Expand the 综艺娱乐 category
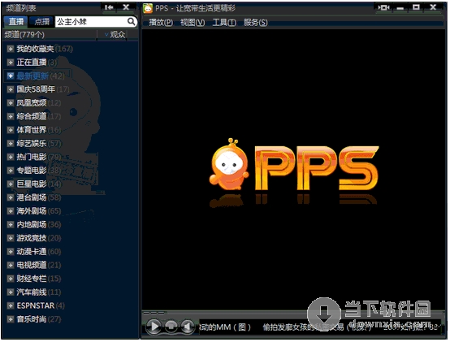This screenshot has height=342, width=450. coord(11,143)
